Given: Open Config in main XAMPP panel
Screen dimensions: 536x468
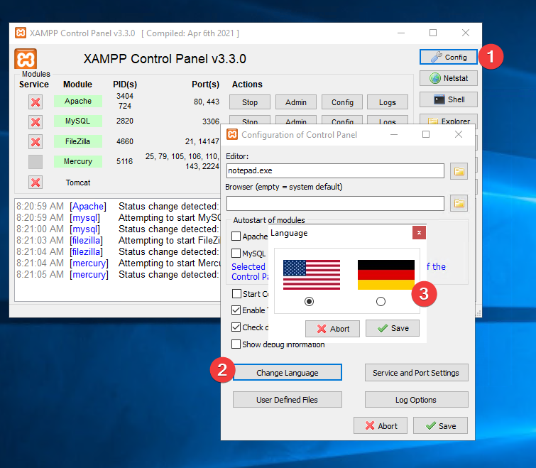Looking at the screenshot, I should [448, 57].
